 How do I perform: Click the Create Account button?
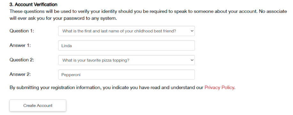(38, 105)
